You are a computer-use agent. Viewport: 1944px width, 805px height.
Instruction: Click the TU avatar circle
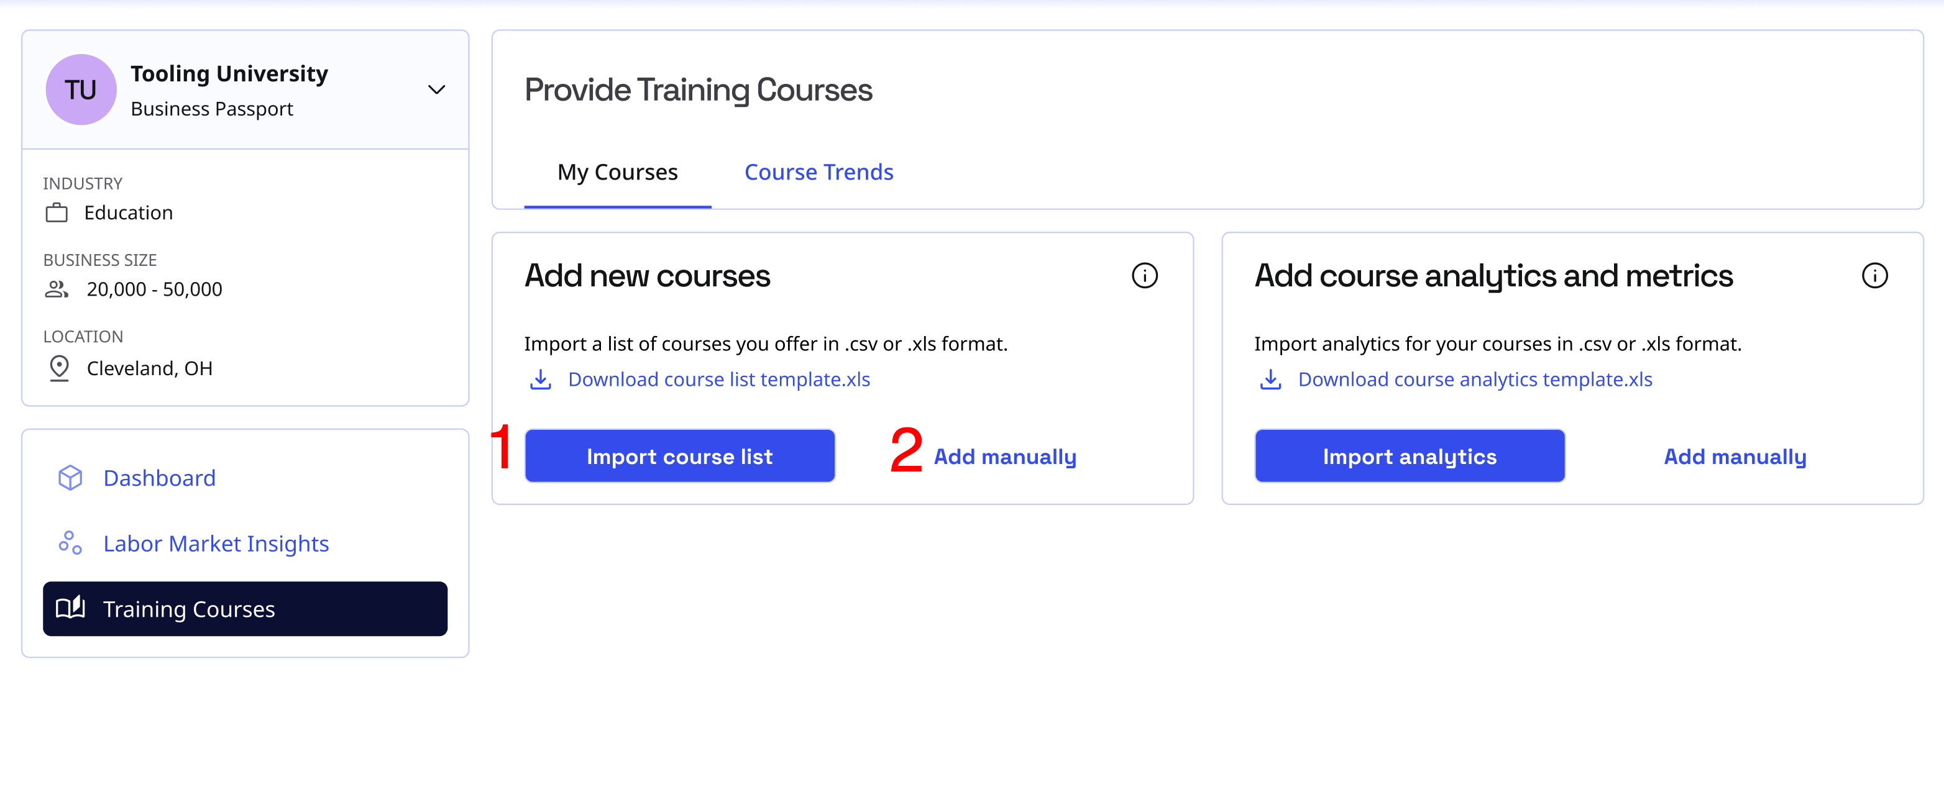point(81,90)
